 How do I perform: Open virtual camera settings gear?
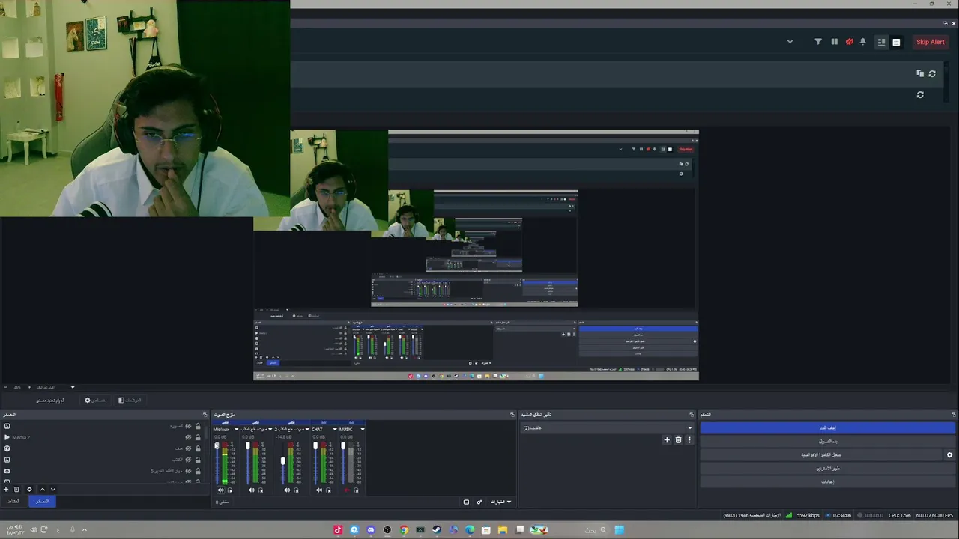click(949, 454)
